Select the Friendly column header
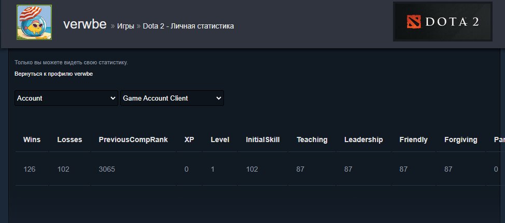Image resolution: width=505 pixels, height=223 pixels. coord(414,140)
